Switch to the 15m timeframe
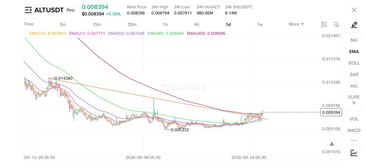The height and width of the screenshot is (168, 366). click(x=97, y=24)
